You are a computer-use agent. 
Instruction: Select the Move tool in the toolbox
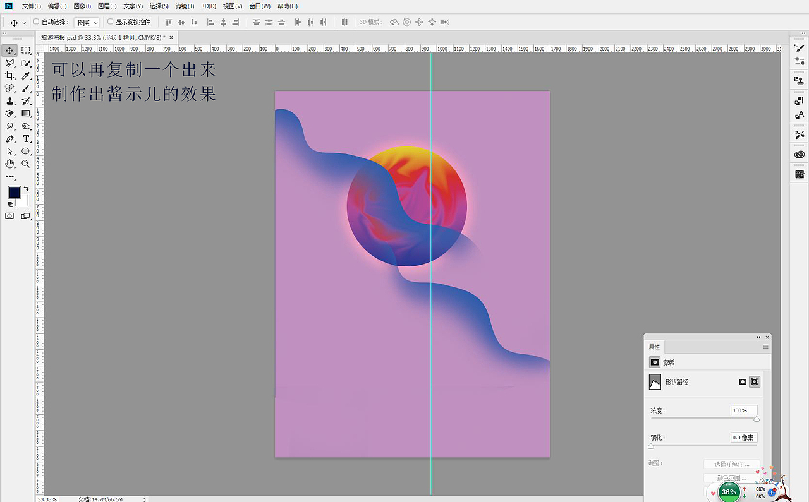10,51
